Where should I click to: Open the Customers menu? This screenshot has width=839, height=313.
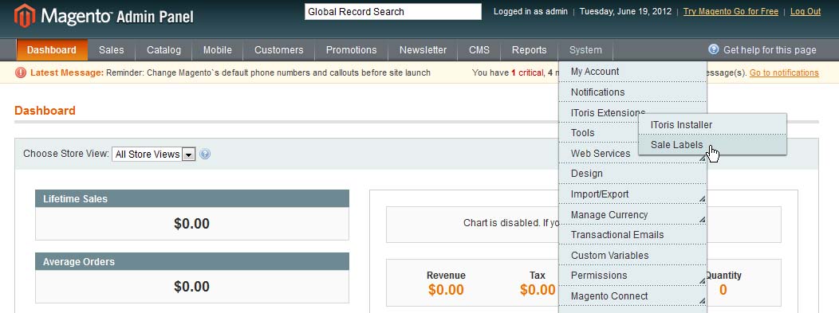(279, 49)
